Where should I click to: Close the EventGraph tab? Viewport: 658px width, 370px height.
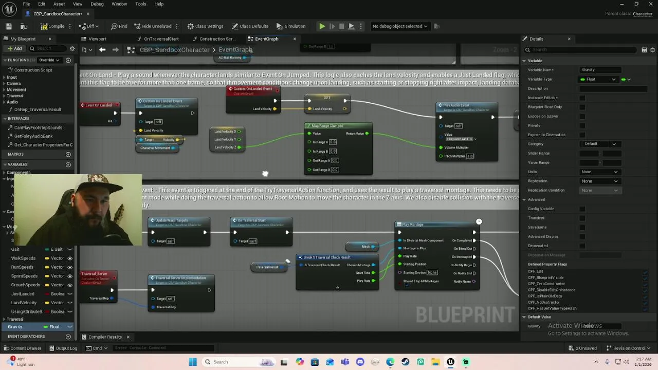(295, 39)
